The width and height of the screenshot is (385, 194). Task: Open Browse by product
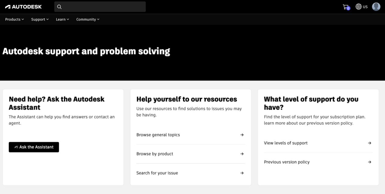(154, 153)
